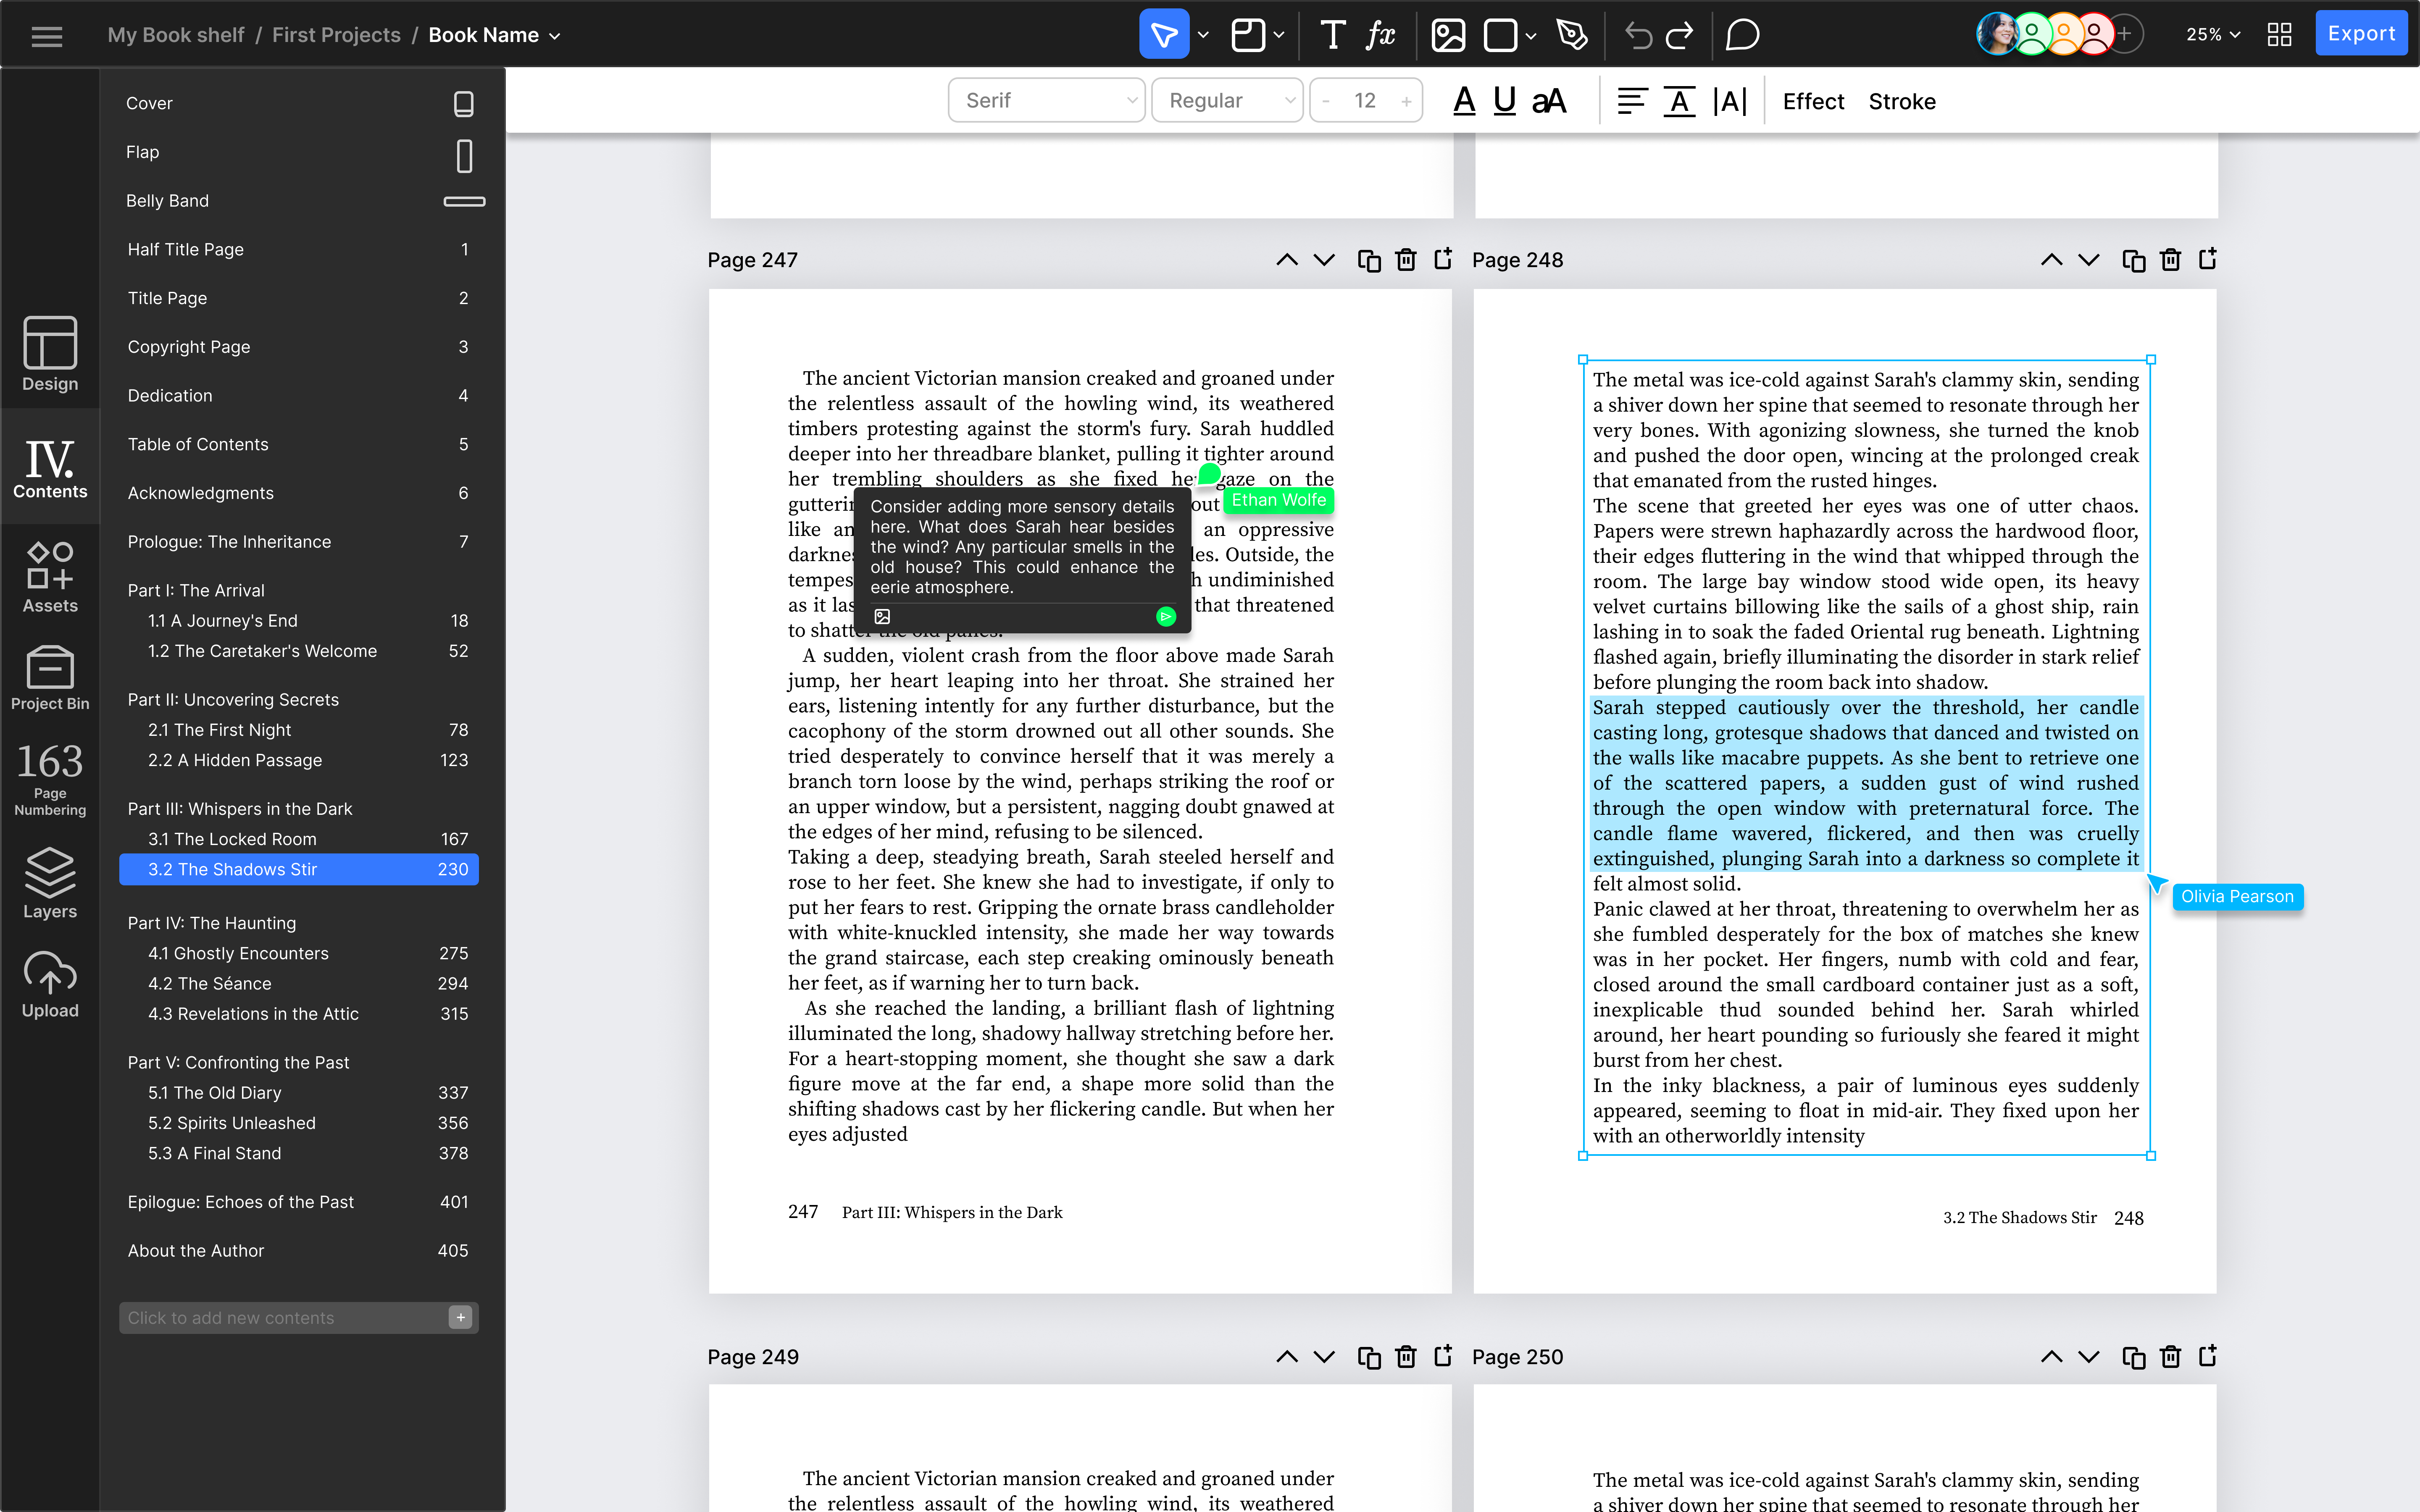Select the Pen tool
Image resolution: width=2420 pixels, height=1512 pixels.
[1572, 35]
